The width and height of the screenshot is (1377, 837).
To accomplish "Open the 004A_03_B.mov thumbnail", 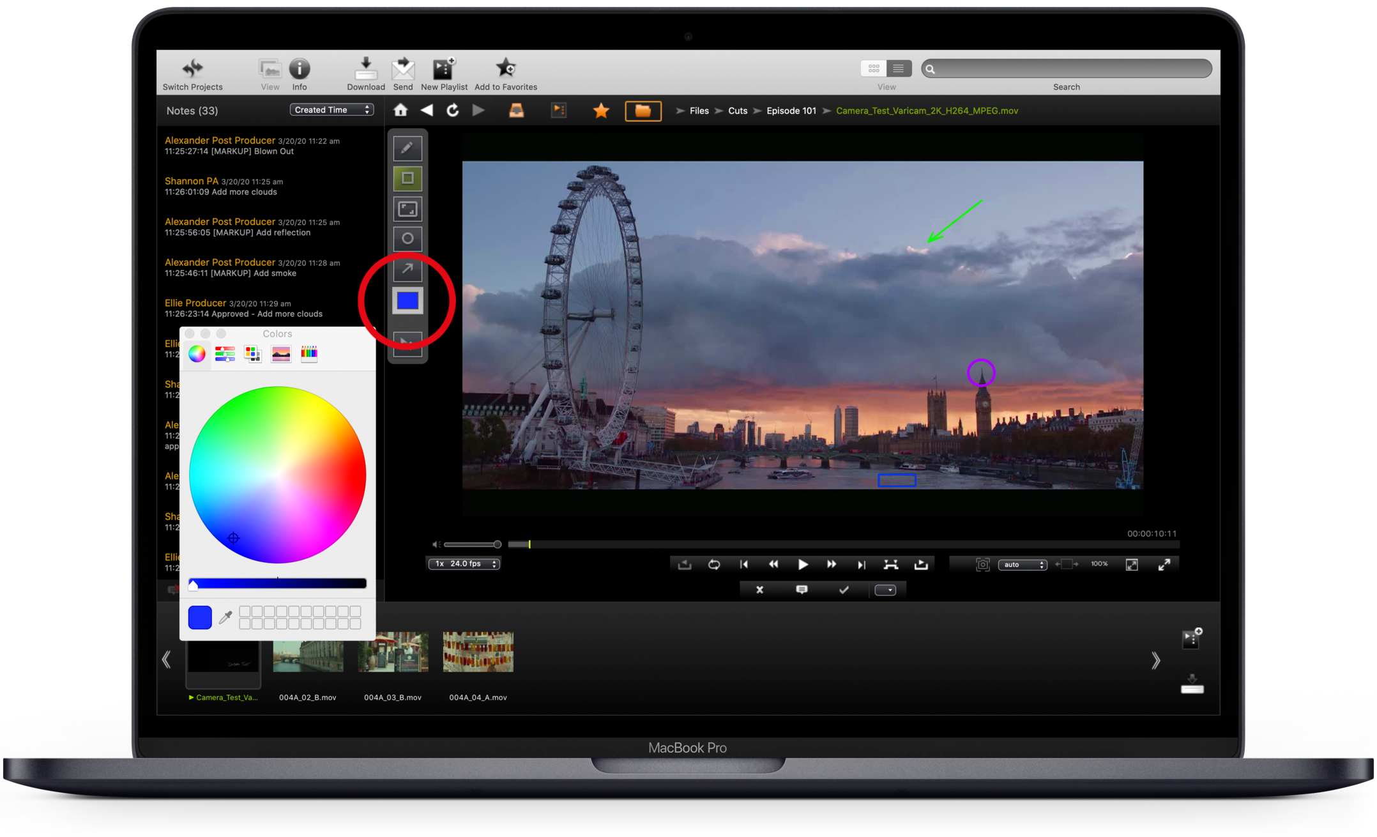I will (x=393, y=652).
